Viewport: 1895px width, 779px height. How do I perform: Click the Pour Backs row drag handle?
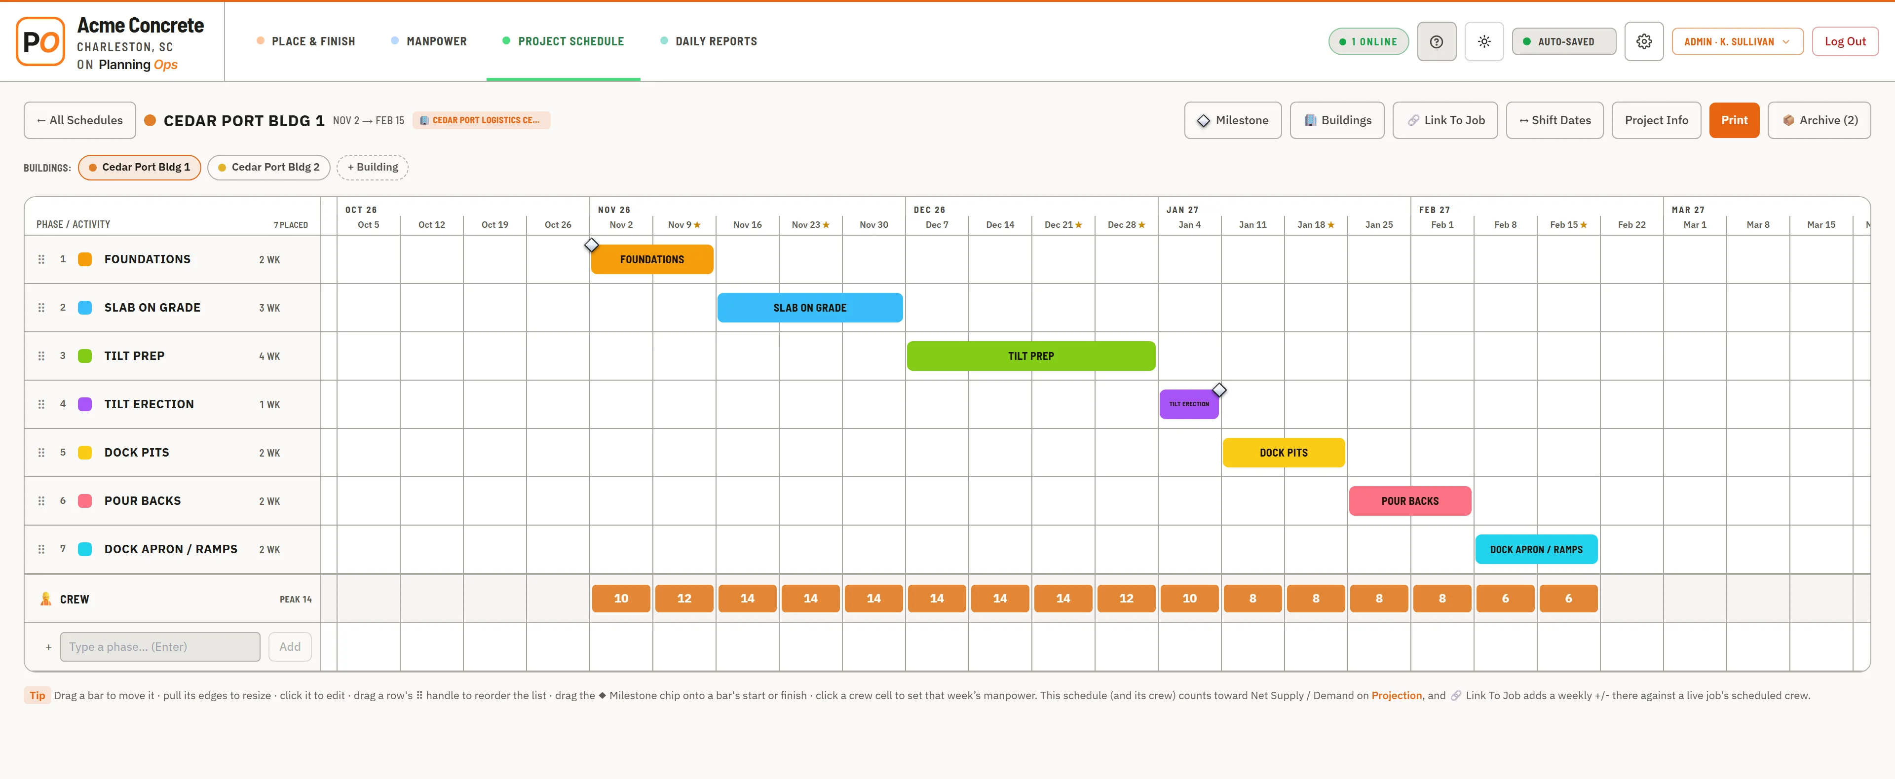coord(41,501)
